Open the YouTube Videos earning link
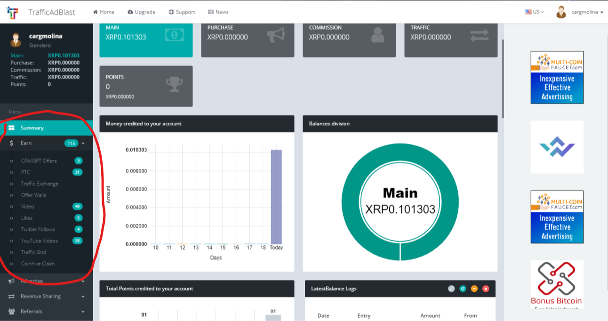The width and height of the screenshot is (608, 321). tap(40, 241)
